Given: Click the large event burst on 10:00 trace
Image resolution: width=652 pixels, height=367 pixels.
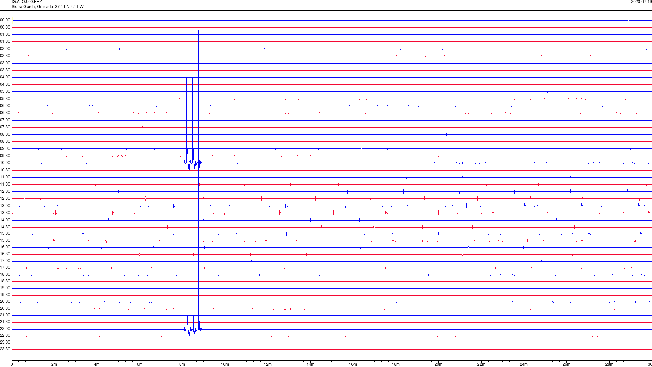Looking at the screenshot, I should (193, 163).
